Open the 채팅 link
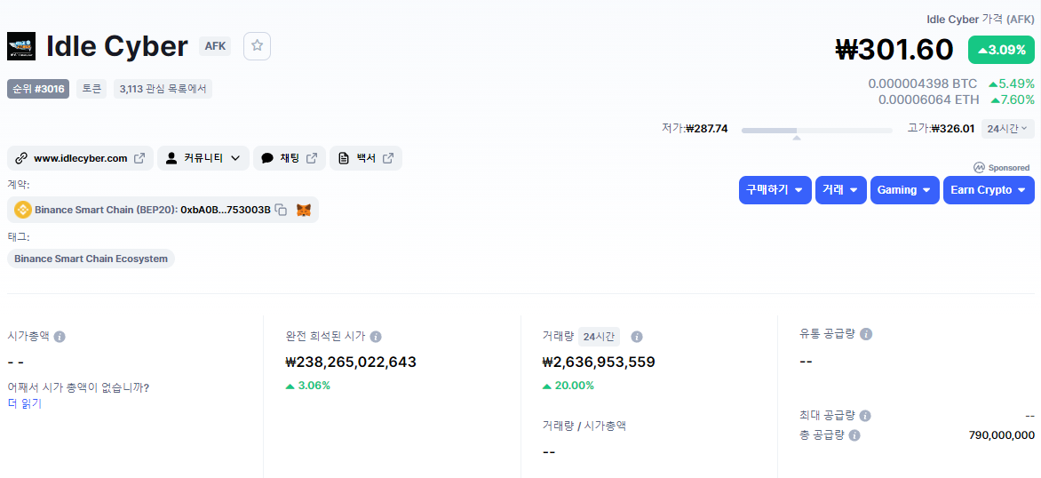This screenshot has width=1041, height=478. coord(290,158)
